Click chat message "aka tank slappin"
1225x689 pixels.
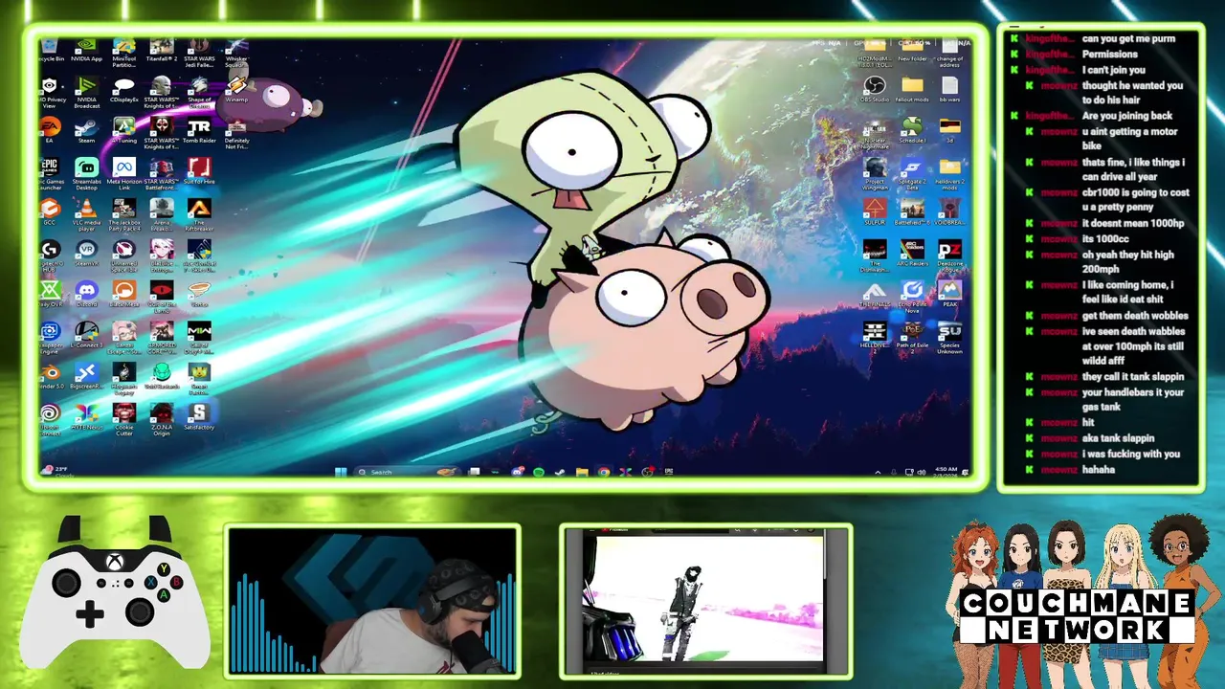coord(1118,438)
